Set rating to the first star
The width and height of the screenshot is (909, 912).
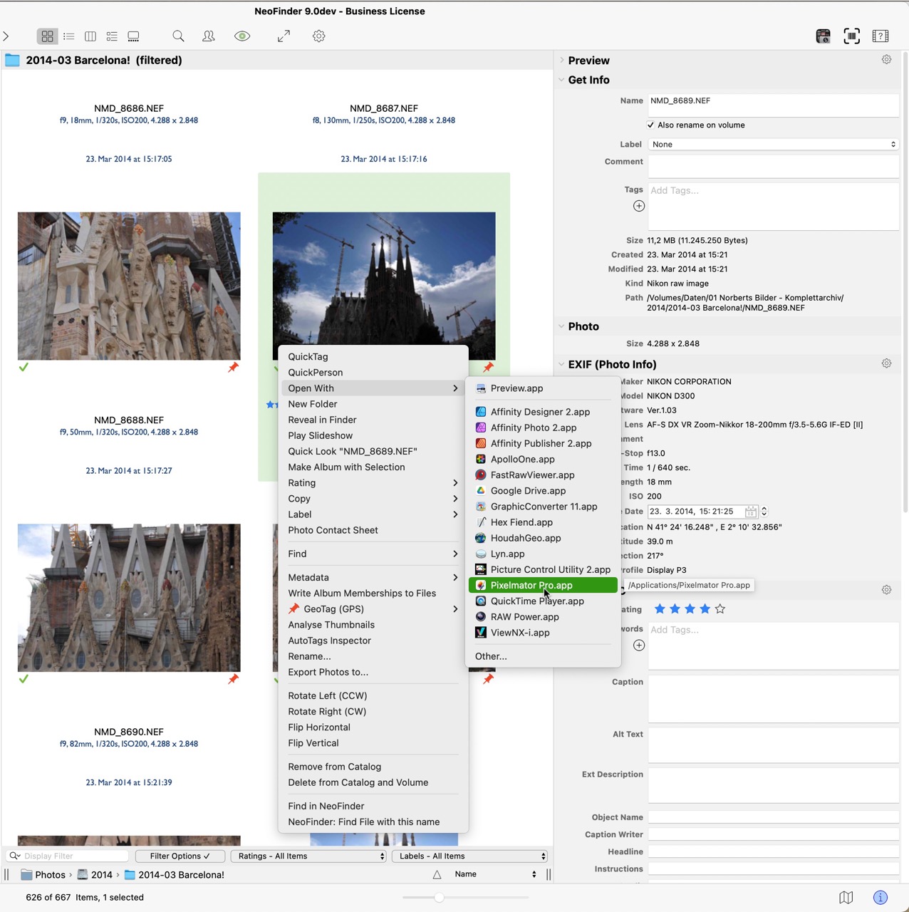660,609
